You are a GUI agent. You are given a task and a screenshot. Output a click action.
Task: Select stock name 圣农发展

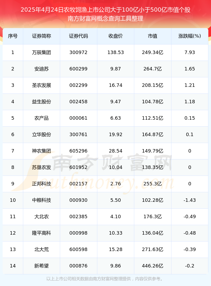pos(41,85)
